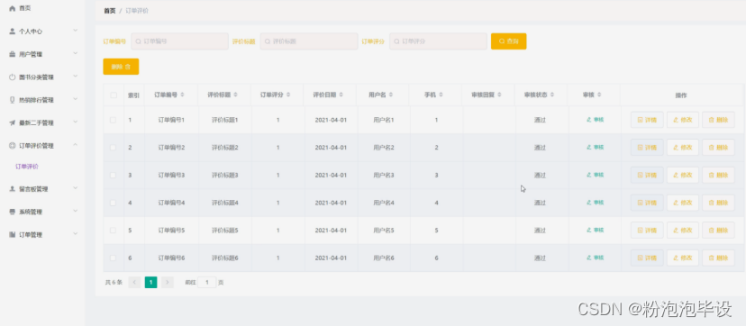
Task: Open 详情 for the 订单编号4 row
Action: pyautogui.click(x=647, y=203)
